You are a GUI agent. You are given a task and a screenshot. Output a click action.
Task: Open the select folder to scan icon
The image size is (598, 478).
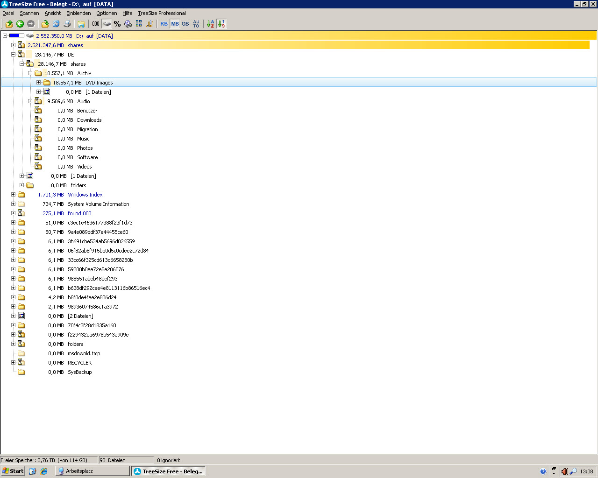[x=45, y=24]
